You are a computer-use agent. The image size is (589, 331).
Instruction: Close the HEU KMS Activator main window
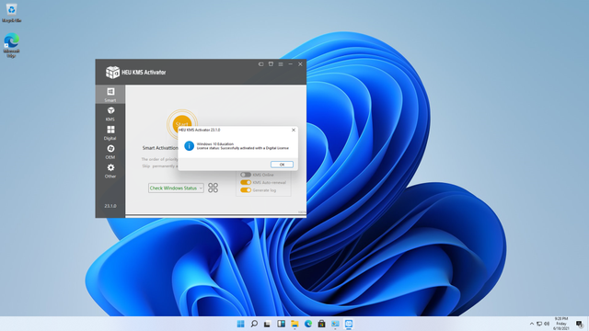click(300, 64)
